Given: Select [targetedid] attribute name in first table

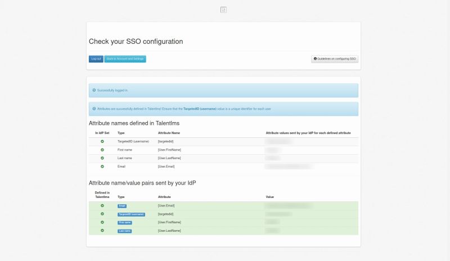Looking at the screenshot, I should (165, 141).
